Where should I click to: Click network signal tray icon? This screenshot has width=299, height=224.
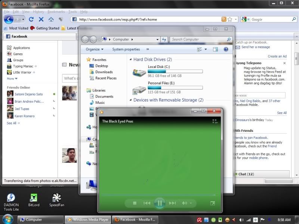pyautogui.click(x=248, y=220)
